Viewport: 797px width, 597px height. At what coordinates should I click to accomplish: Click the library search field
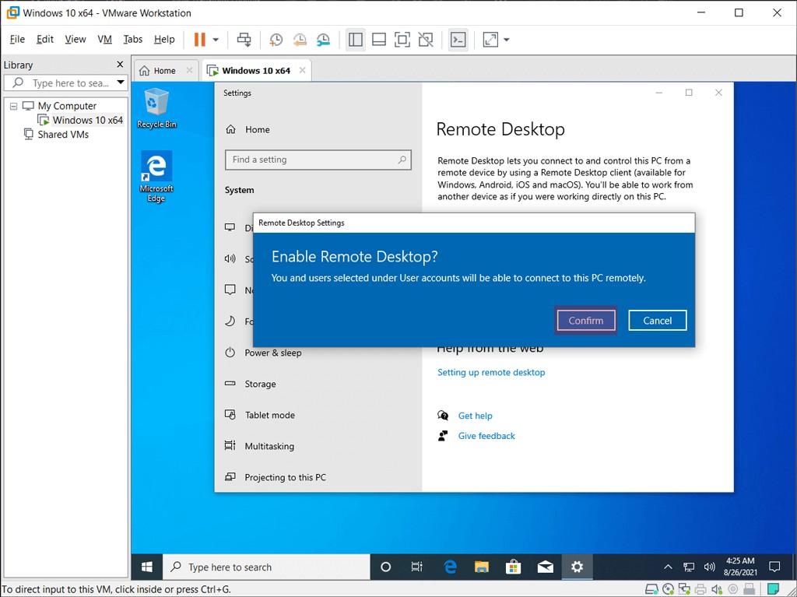pyautogui.click(x=70, y=83)
